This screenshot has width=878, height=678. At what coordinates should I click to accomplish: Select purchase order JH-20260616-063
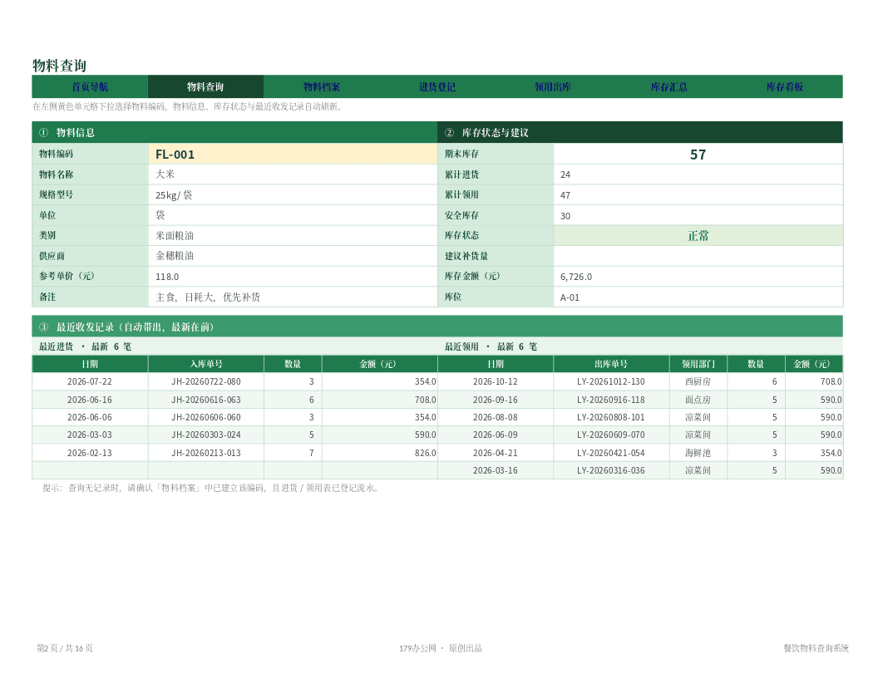tap(206, 400)
